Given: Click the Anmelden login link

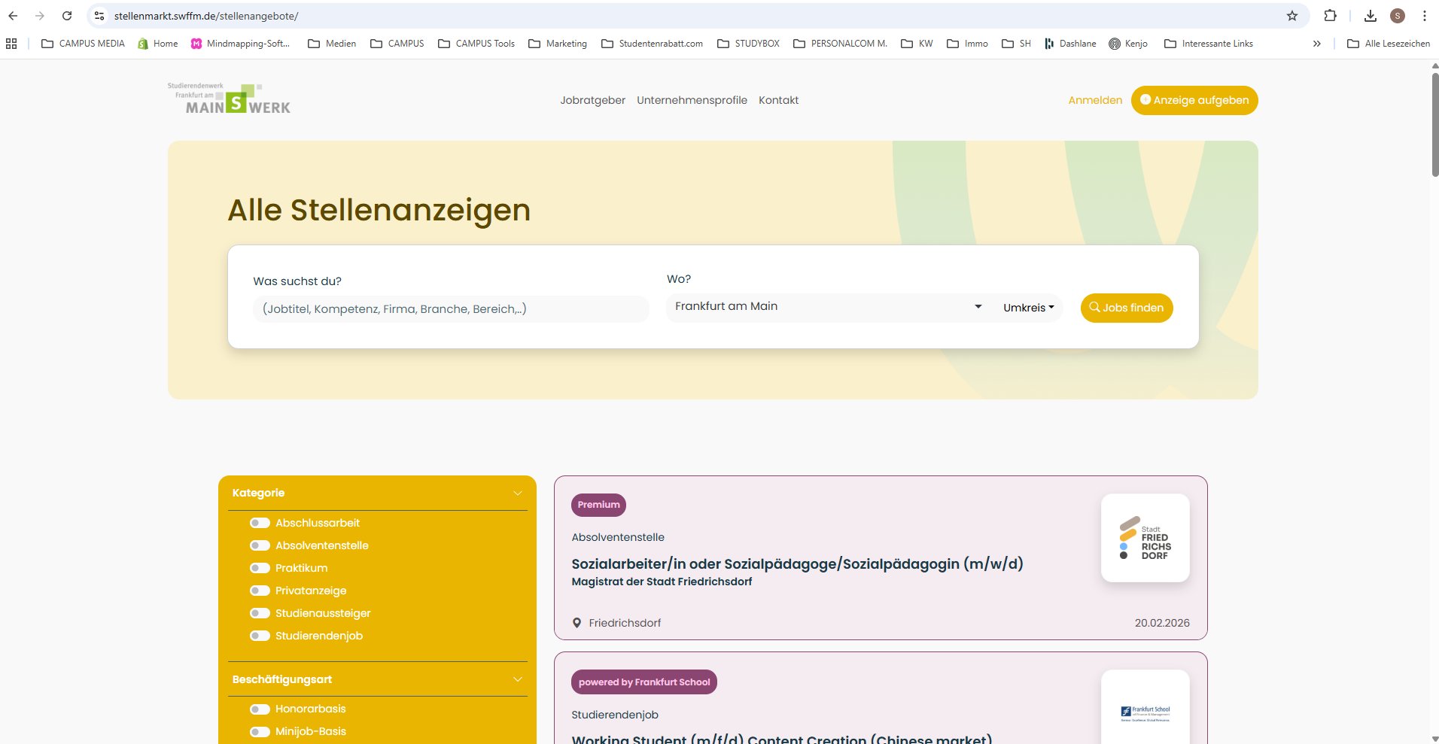Looking at the screenshot, I should [x=1095, y=100].
